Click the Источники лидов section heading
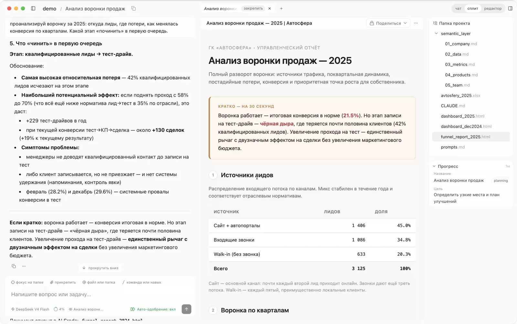The height and width of the screenshot is (324, 517). [247, 175]
